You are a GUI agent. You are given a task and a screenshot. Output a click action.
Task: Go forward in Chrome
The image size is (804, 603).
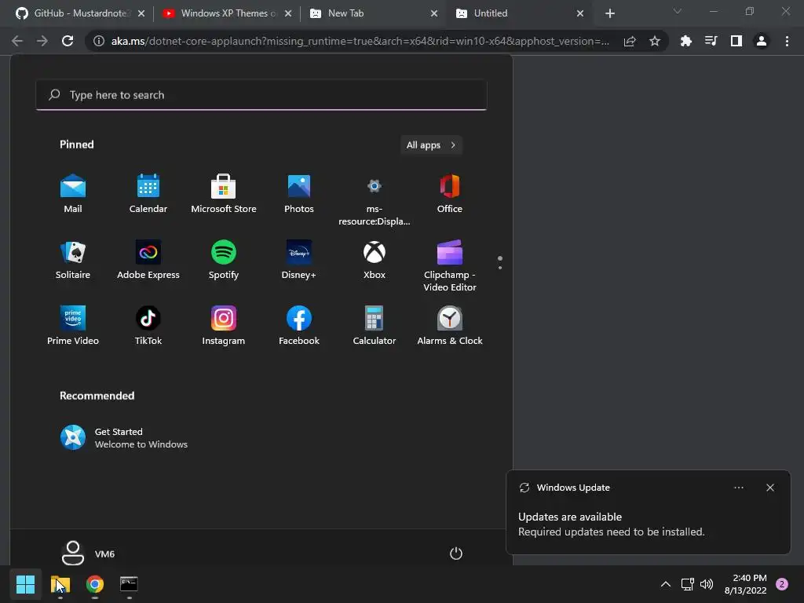42,41
